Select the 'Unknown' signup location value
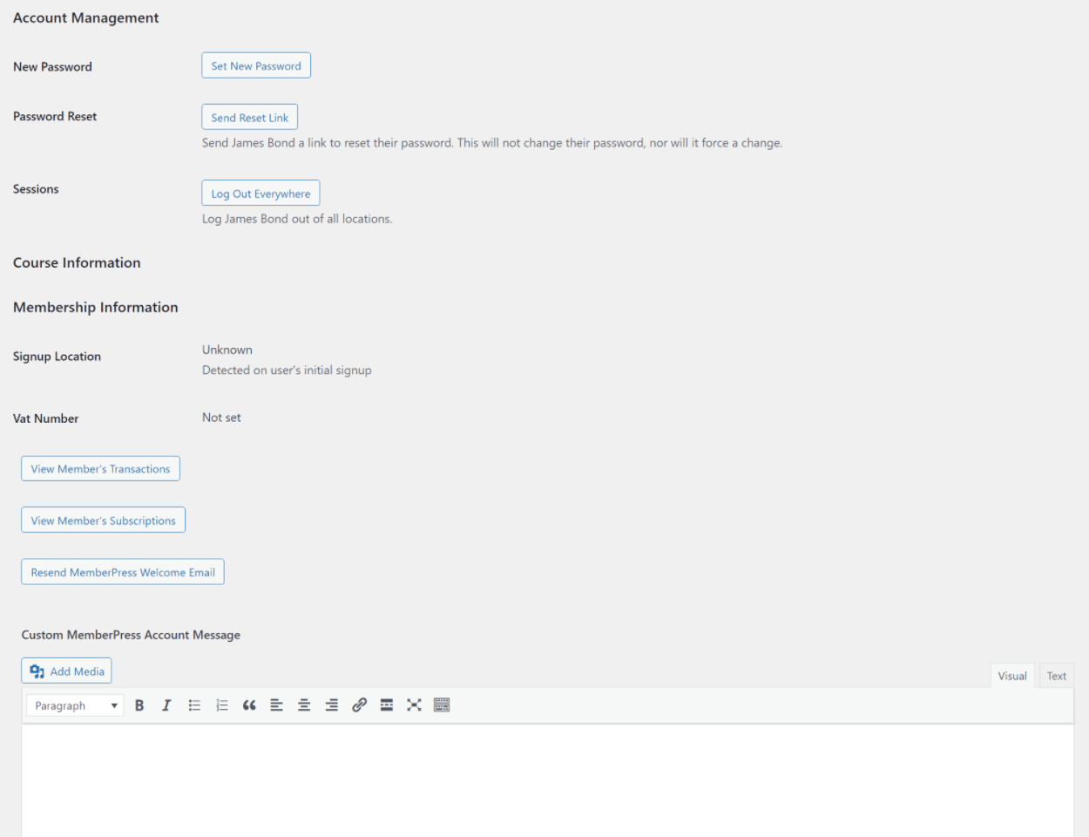Screen dimensions: 1089x837 click(227, 350)
